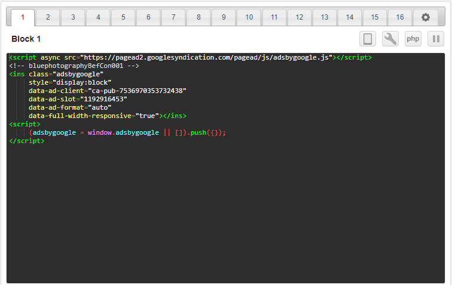Open block tools wrench icon
The height and width of the screenshot is (285, 452).
point(390,39)
